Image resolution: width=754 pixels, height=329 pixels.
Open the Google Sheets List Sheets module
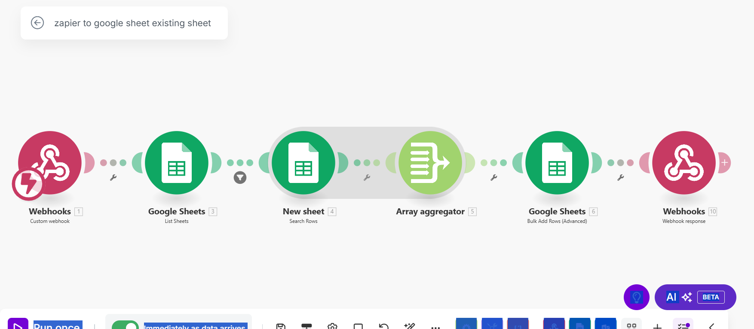176,163
